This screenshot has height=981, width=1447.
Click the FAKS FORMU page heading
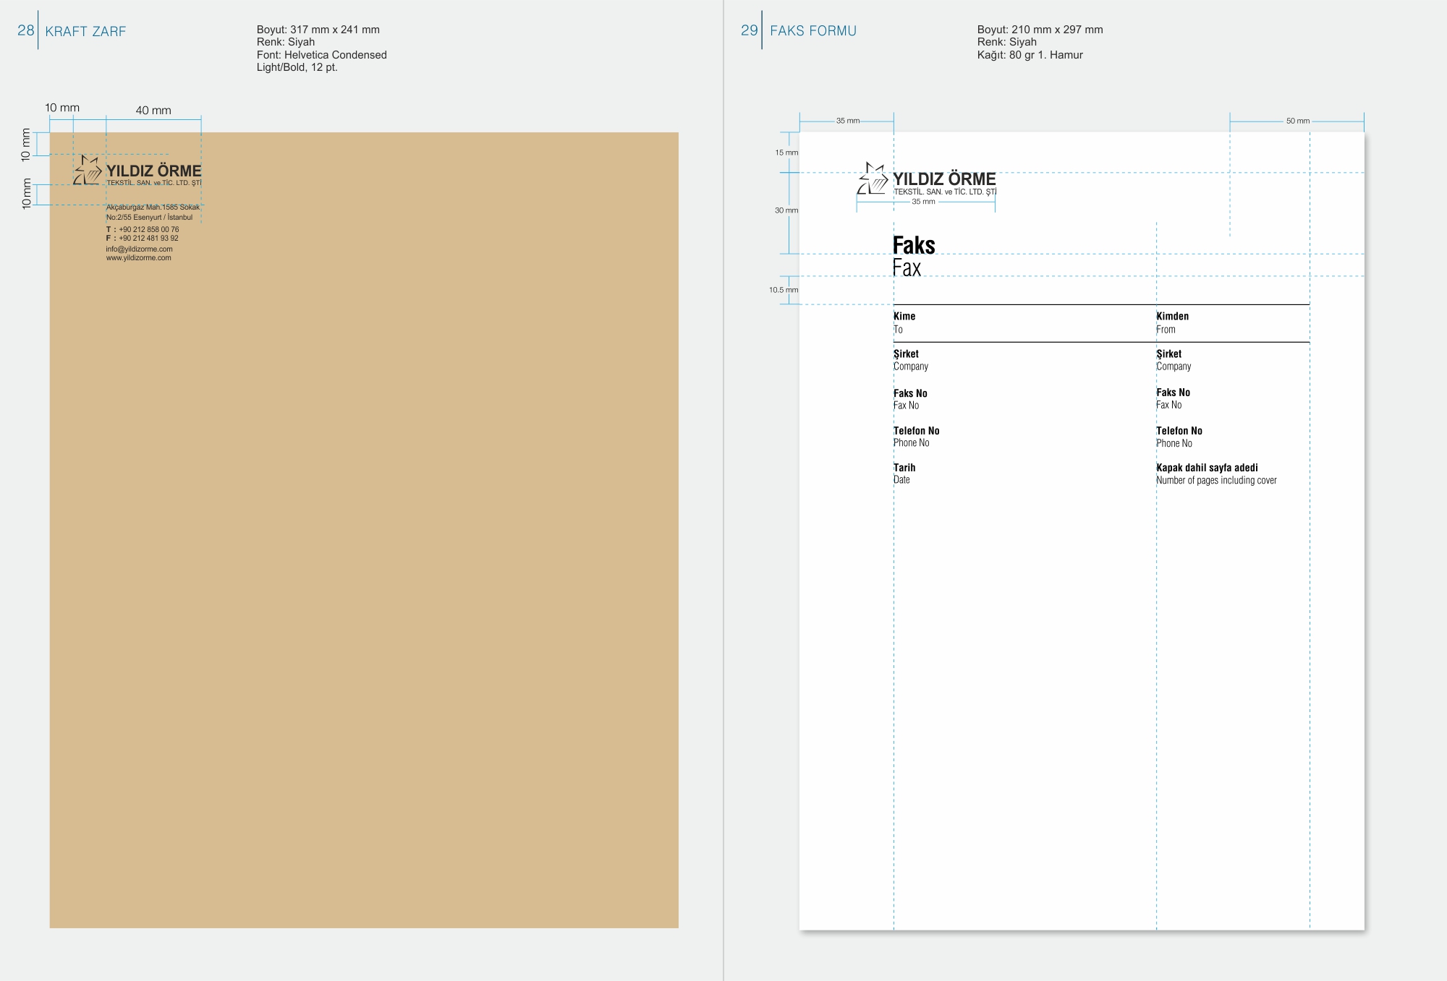pyautogui.click(x=812, y=31)
